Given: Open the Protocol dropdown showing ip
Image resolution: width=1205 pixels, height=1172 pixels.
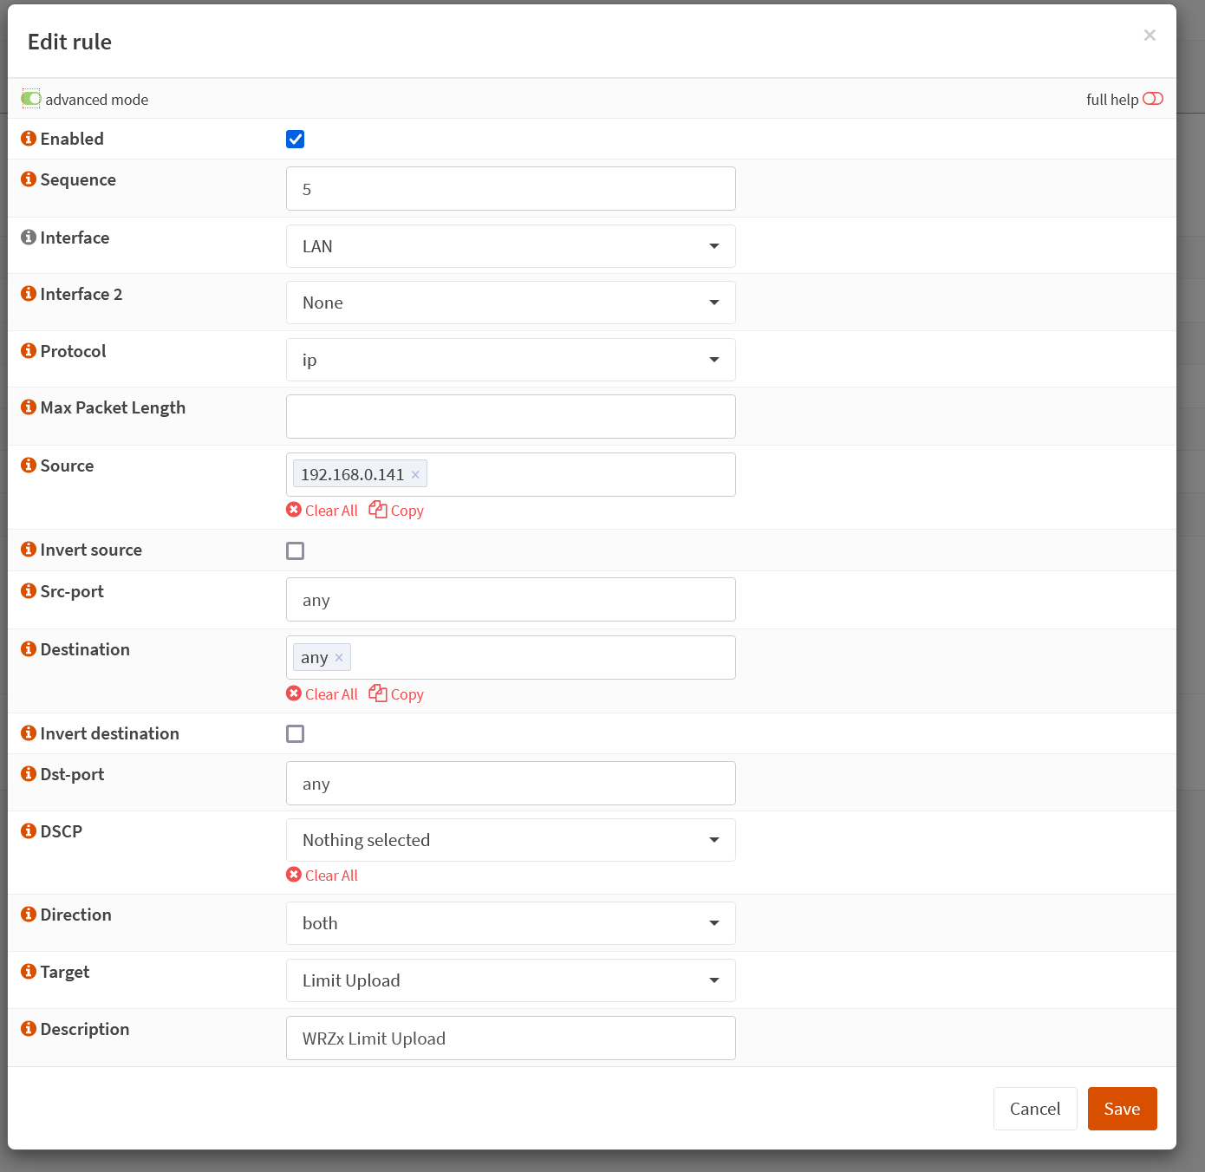Looking at the screenshot, I should pyautogui.click(x=511, y=360).
